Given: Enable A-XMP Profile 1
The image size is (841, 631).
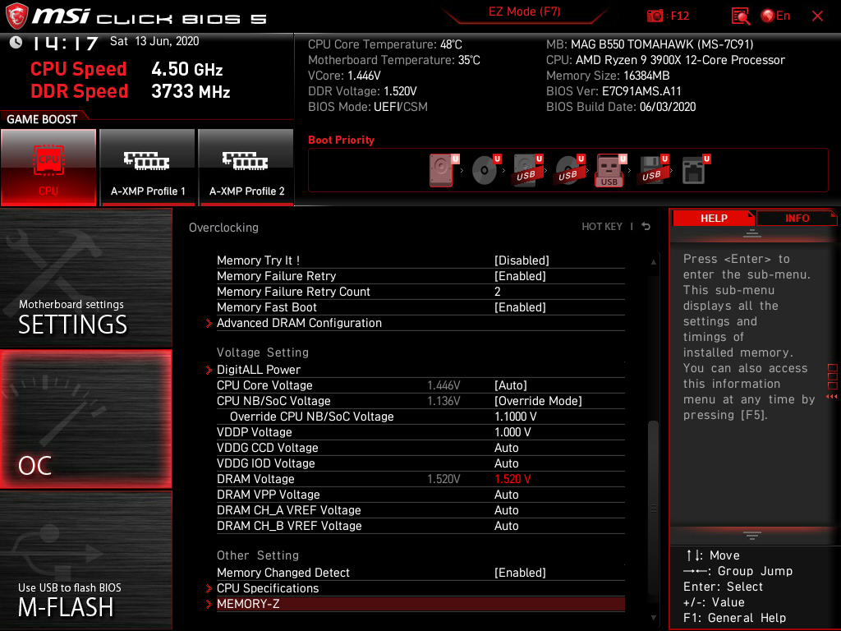Looking at the screenshot, I should (x=148, y=167).
